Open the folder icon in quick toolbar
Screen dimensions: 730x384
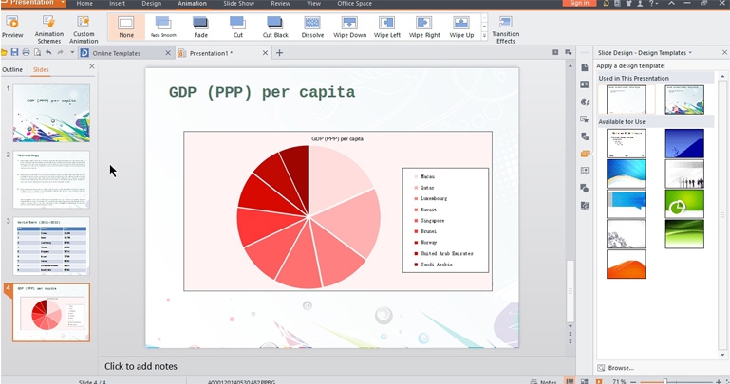[x=4, y=52]
